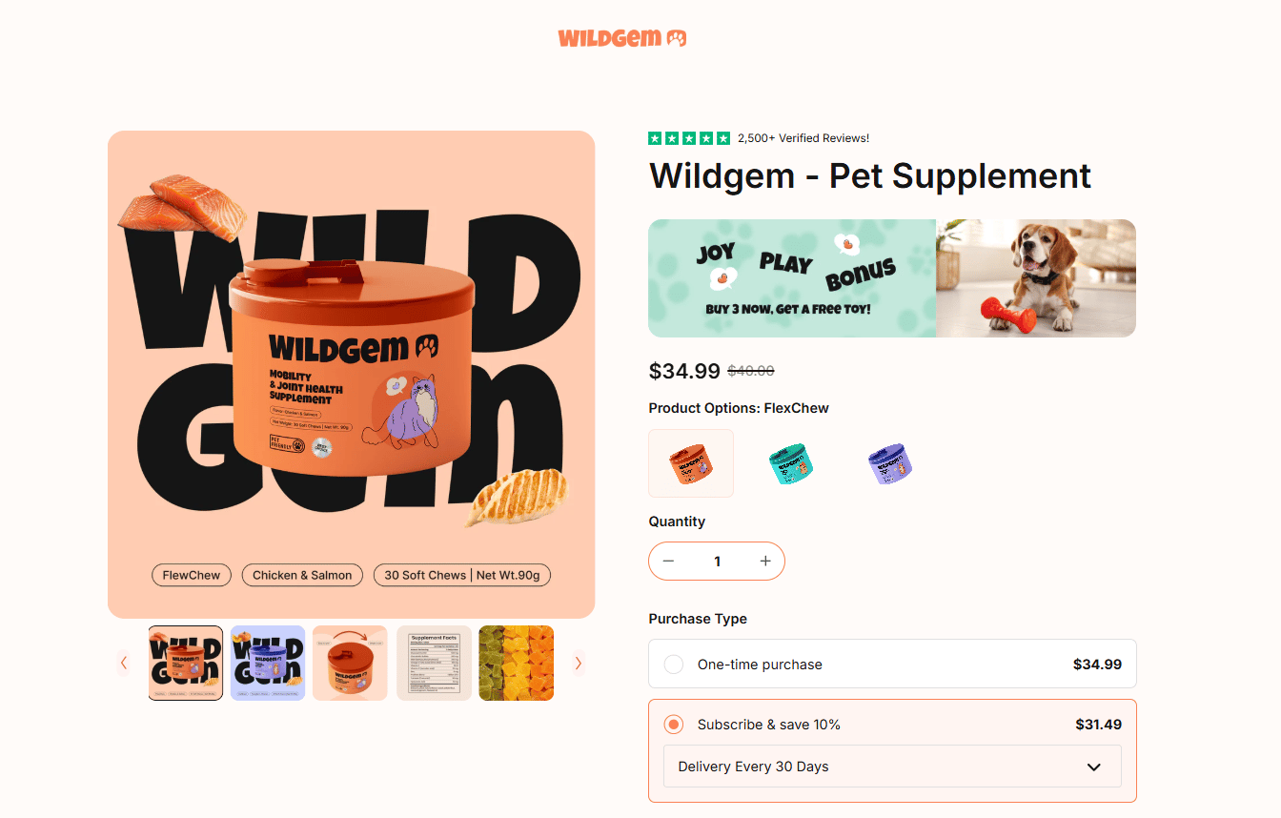Increase quantity with the plus button

pos(765,561)
